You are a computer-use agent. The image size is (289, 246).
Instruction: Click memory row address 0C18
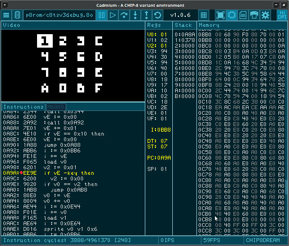[x=205, y=108]
